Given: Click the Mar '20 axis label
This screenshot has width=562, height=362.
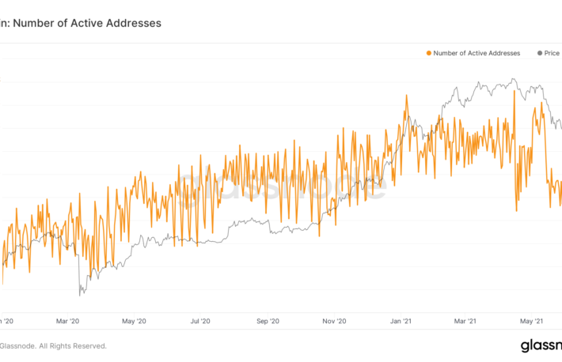Looking at the screenshot, I should pos(67,321).
